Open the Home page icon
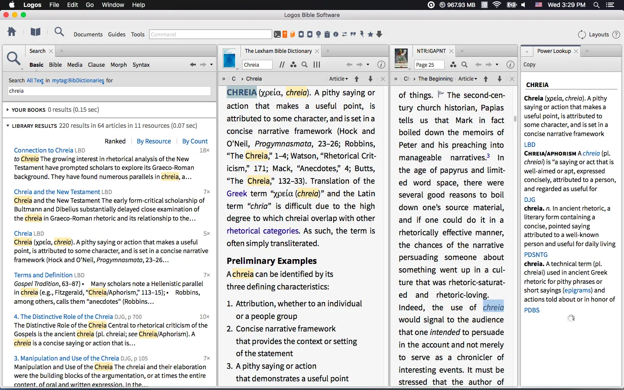 (x=12, y=32)
